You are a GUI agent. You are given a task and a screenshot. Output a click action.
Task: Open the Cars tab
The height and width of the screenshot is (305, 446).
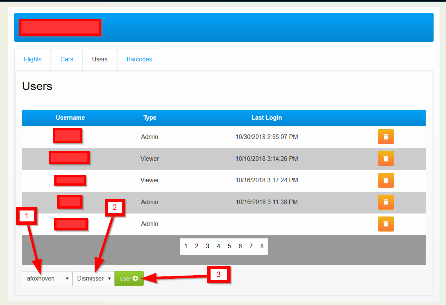pos(67,59)
